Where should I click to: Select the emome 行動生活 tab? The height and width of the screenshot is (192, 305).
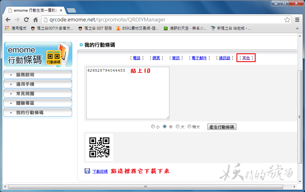(35, 10)
